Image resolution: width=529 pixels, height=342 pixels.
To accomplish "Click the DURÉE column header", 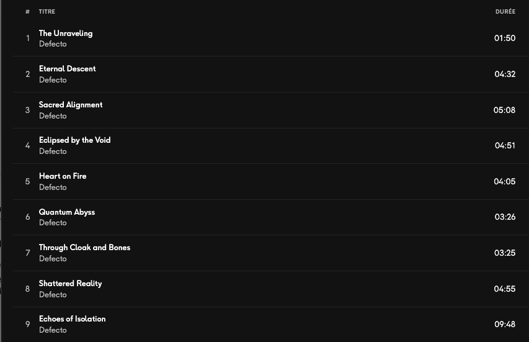I will pos(505,12).
